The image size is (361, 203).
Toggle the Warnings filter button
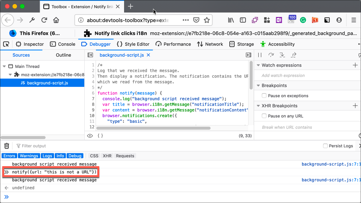[x=29, y=156]
